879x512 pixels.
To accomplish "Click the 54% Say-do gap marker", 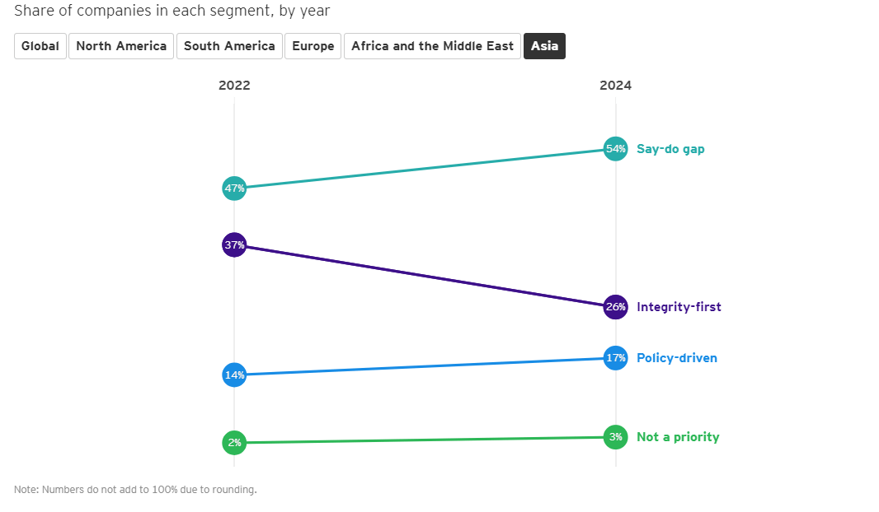I will (x=615, y=149).
